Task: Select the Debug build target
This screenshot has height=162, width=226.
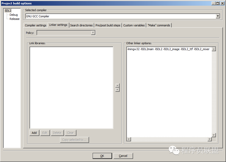Action: point(13,15)
